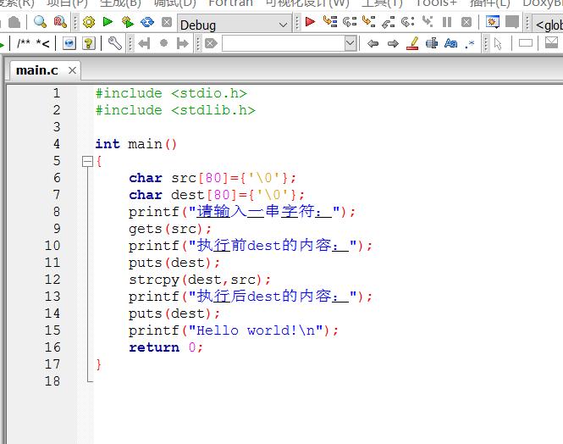Screen dimensions: 563x444
Task: Expand the incremental search history arrow
Action: [x=350, y=44]
